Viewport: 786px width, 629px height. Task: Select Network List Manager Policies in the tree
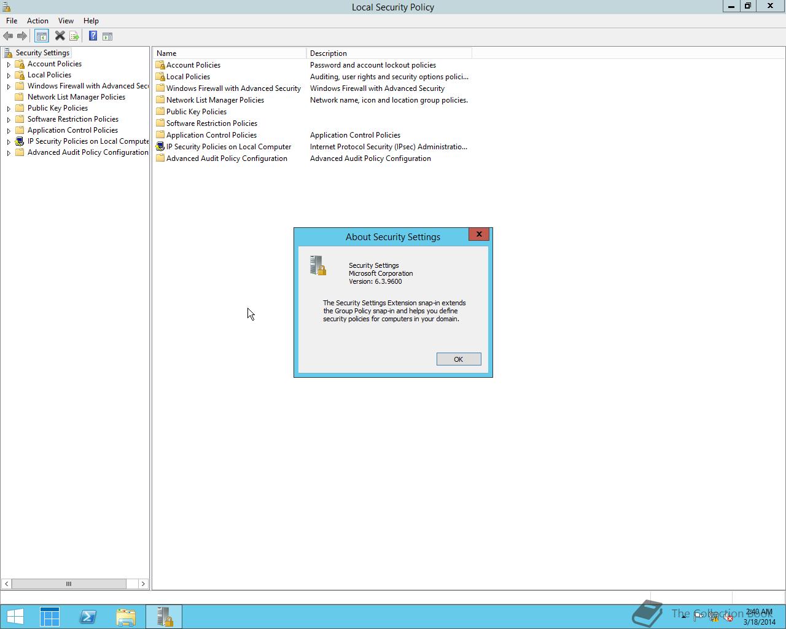[x=76, y=97]
